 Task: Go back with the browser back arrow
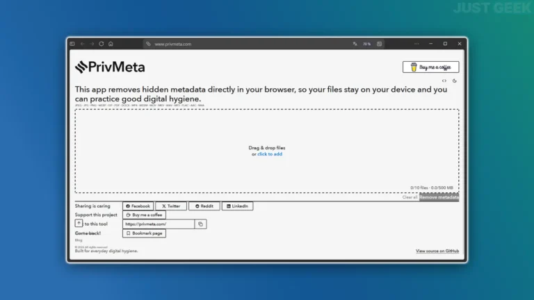pyautogui.click(x=83, y=44)
